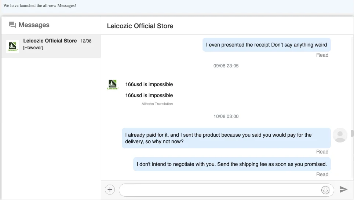Click the Messages speech bubble icon

[x=12, y=25]
